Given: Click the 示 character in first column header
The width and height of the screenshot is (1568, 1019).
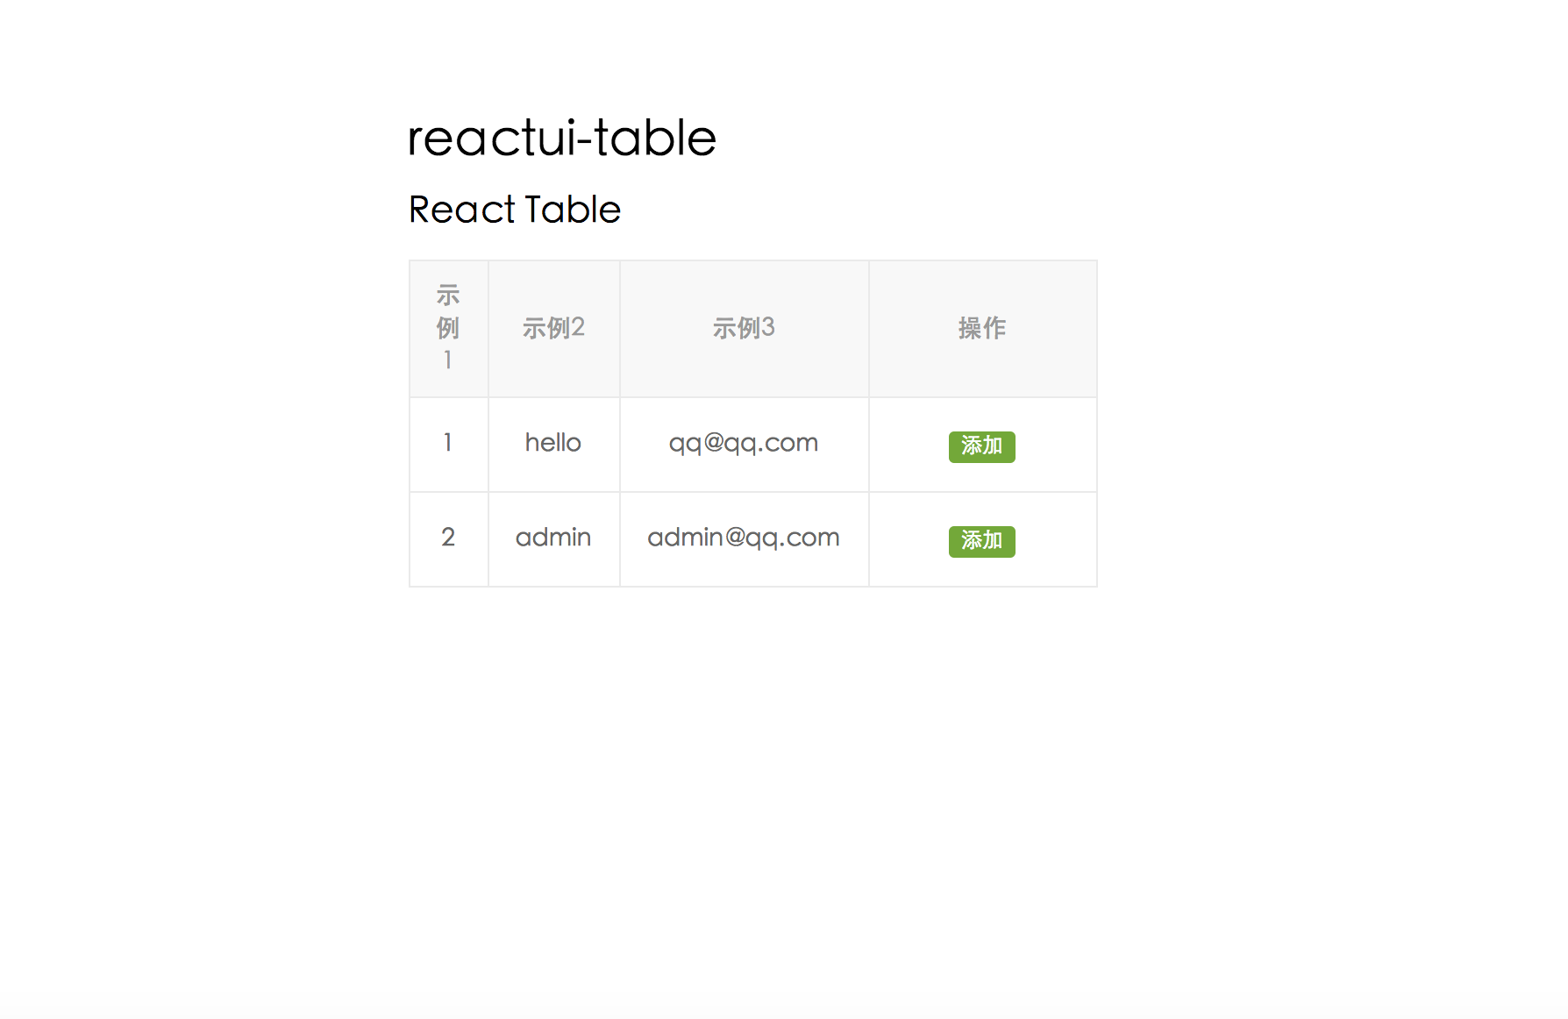Looking at the screenshot, I should [x=448, y=296].
